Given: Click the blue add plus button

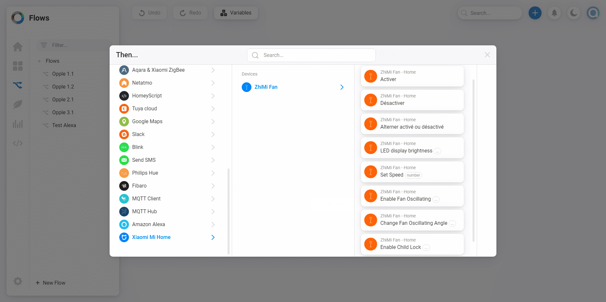Looking at the screenshot, I should pyautogui.click(x=535, y=13).
